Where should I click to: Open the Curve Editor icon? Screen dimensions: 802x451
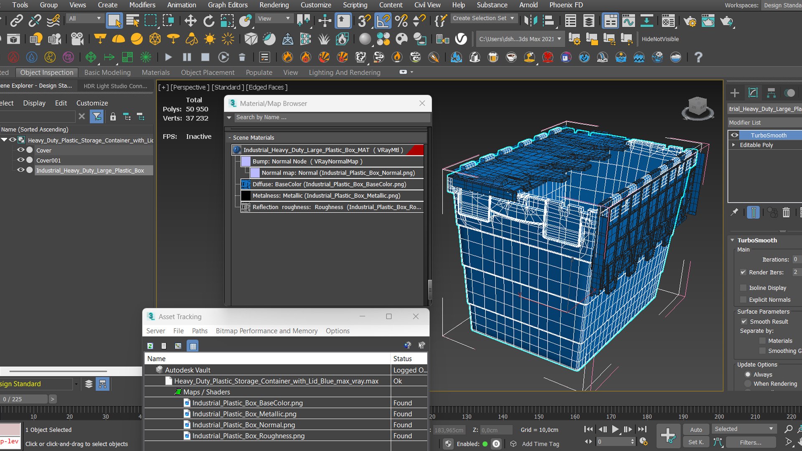coord(628,20)
